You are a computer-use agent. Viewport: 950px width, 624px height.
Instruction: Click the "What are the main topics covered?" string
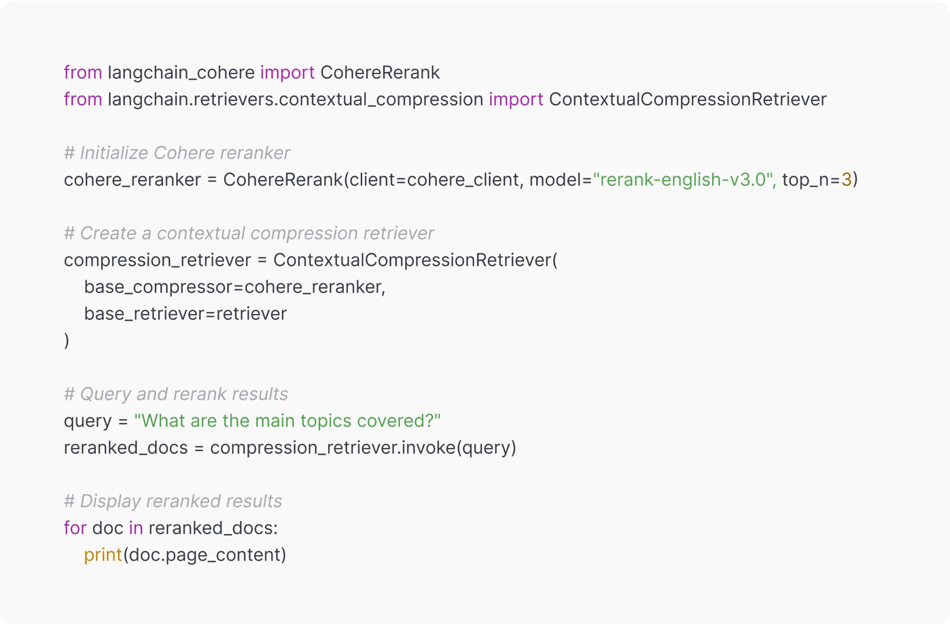(287, 421)
